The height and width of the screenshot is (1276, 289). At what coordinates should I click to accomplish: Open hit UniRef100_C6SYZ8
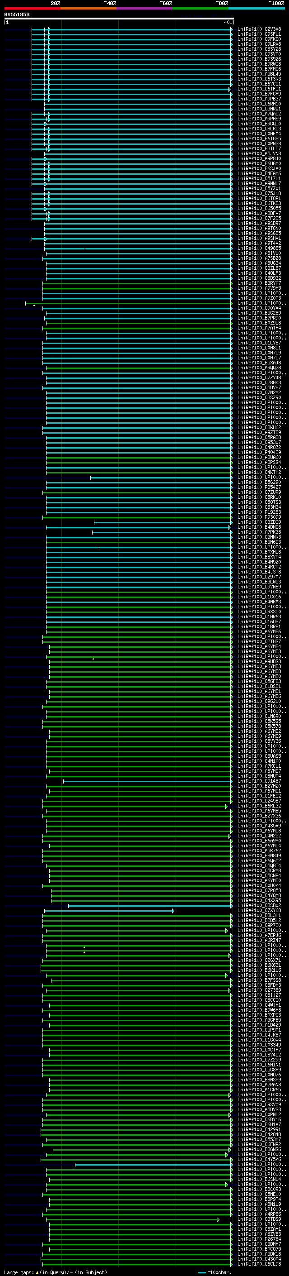(x=259, y=49)
